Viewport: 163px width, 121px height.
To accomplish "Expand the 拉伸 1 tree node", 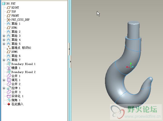I will (x=4, y=88).
